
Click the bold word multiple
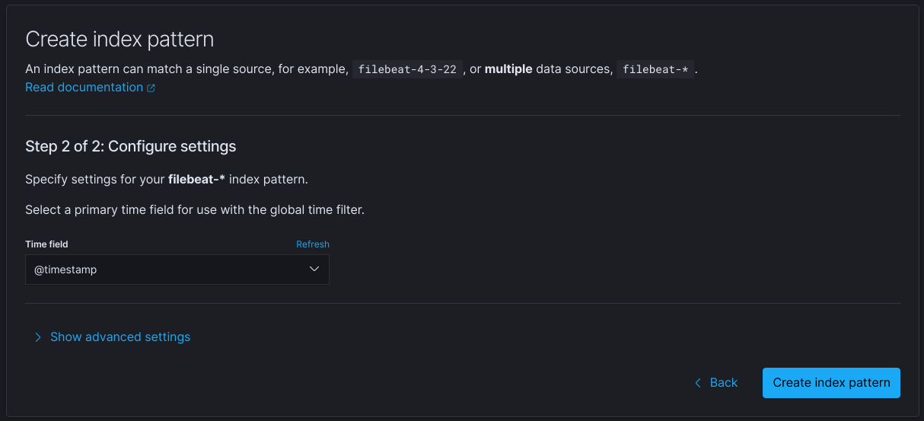tap(508, 69)
